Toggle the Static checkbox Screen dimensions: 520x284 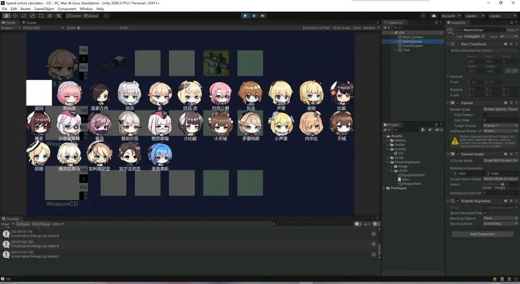[504, 30]
